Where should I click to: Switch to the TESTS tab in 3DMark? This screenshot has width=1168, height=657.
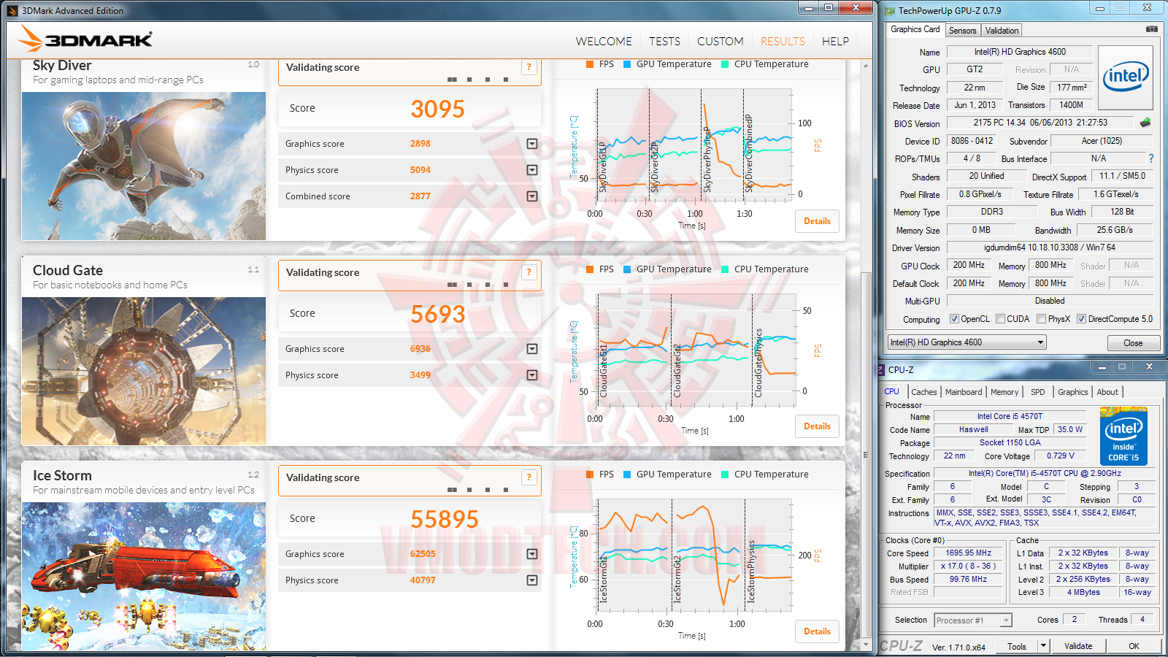[664, 42]
